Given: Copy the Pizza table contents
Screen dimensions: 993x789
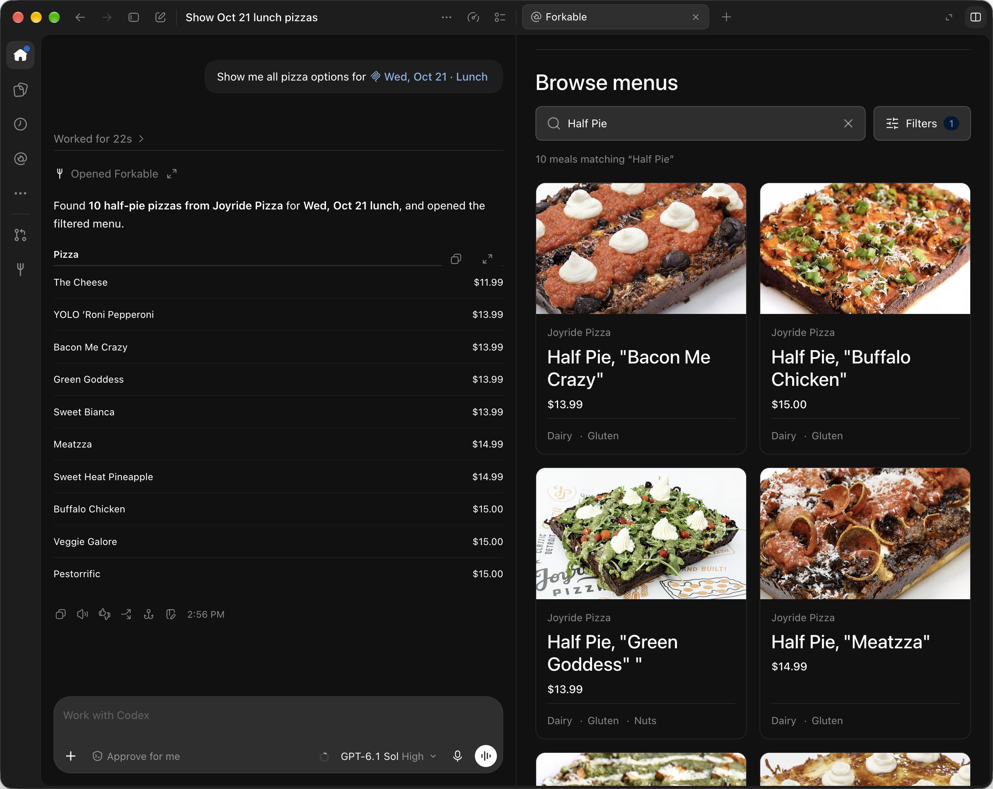Looking at the screenshot, I should 456,259.
